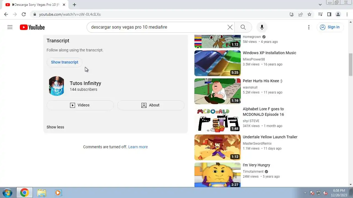Click Learn more about comments
Screen dimensions: 353x198
(x=138, y=147)
